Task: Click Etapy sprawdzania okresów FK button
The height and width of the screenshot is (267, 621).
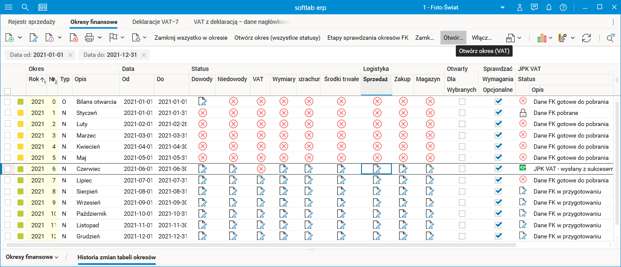Action: (368, 38)
